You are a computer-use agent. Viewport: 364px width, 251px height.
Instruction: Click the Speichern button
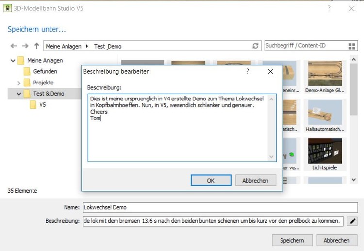tap(292, 240)
